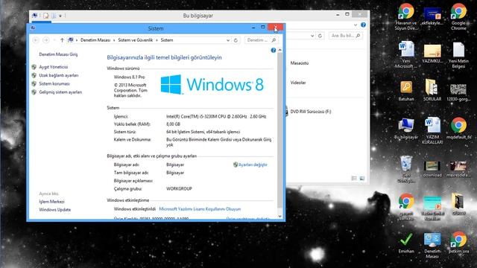This screenshot has width=477, height=268.
Task: Open Denetim Masası desktop shortcut
Action: click(432, 246)
